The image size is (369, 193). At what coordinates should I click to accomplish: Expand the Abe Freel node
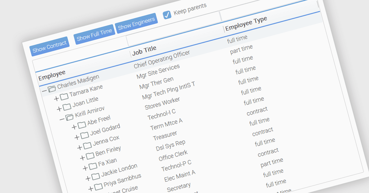[74, 127]
